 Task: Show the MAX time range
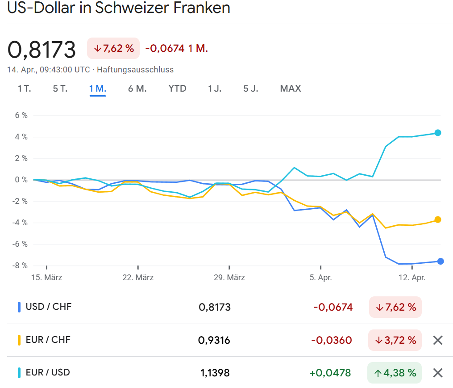[x=291, y=89]
